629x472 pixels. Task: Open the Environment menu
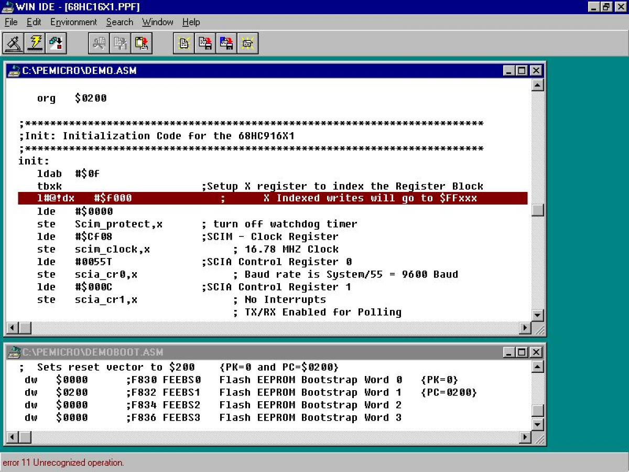click(x=73, y=22)
